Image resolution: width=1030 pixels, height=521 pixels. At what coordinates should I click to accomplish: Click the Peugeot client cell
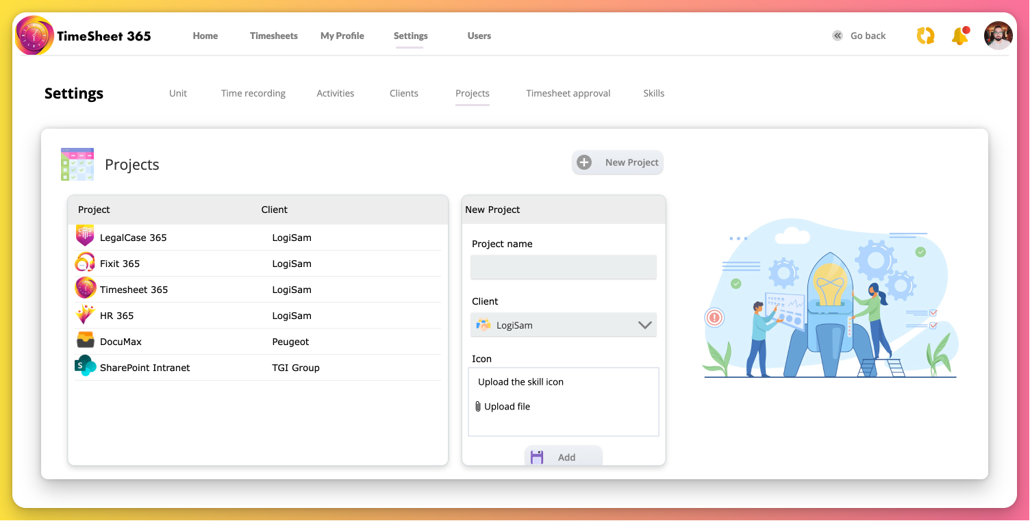point(291,342)
